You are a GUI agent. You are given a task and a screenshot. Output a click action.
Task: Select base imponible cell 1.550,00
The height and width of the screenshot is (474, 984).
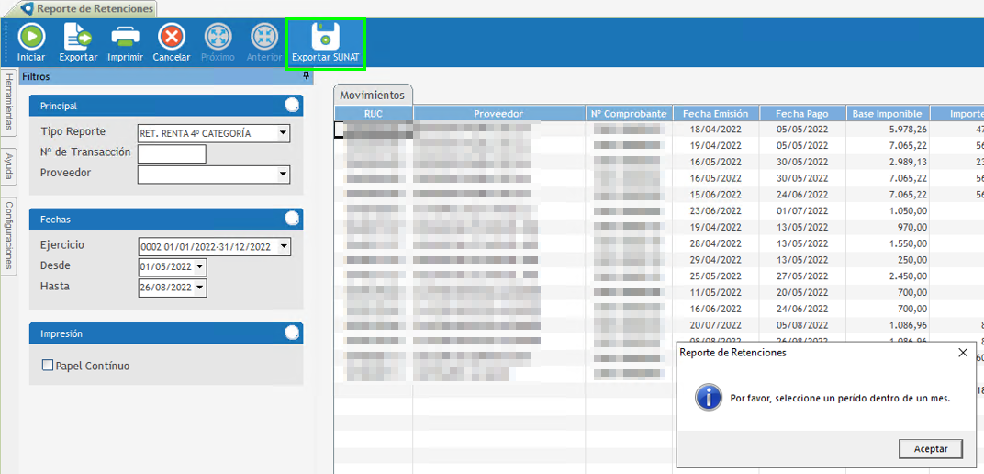click(x=887, y=243)
